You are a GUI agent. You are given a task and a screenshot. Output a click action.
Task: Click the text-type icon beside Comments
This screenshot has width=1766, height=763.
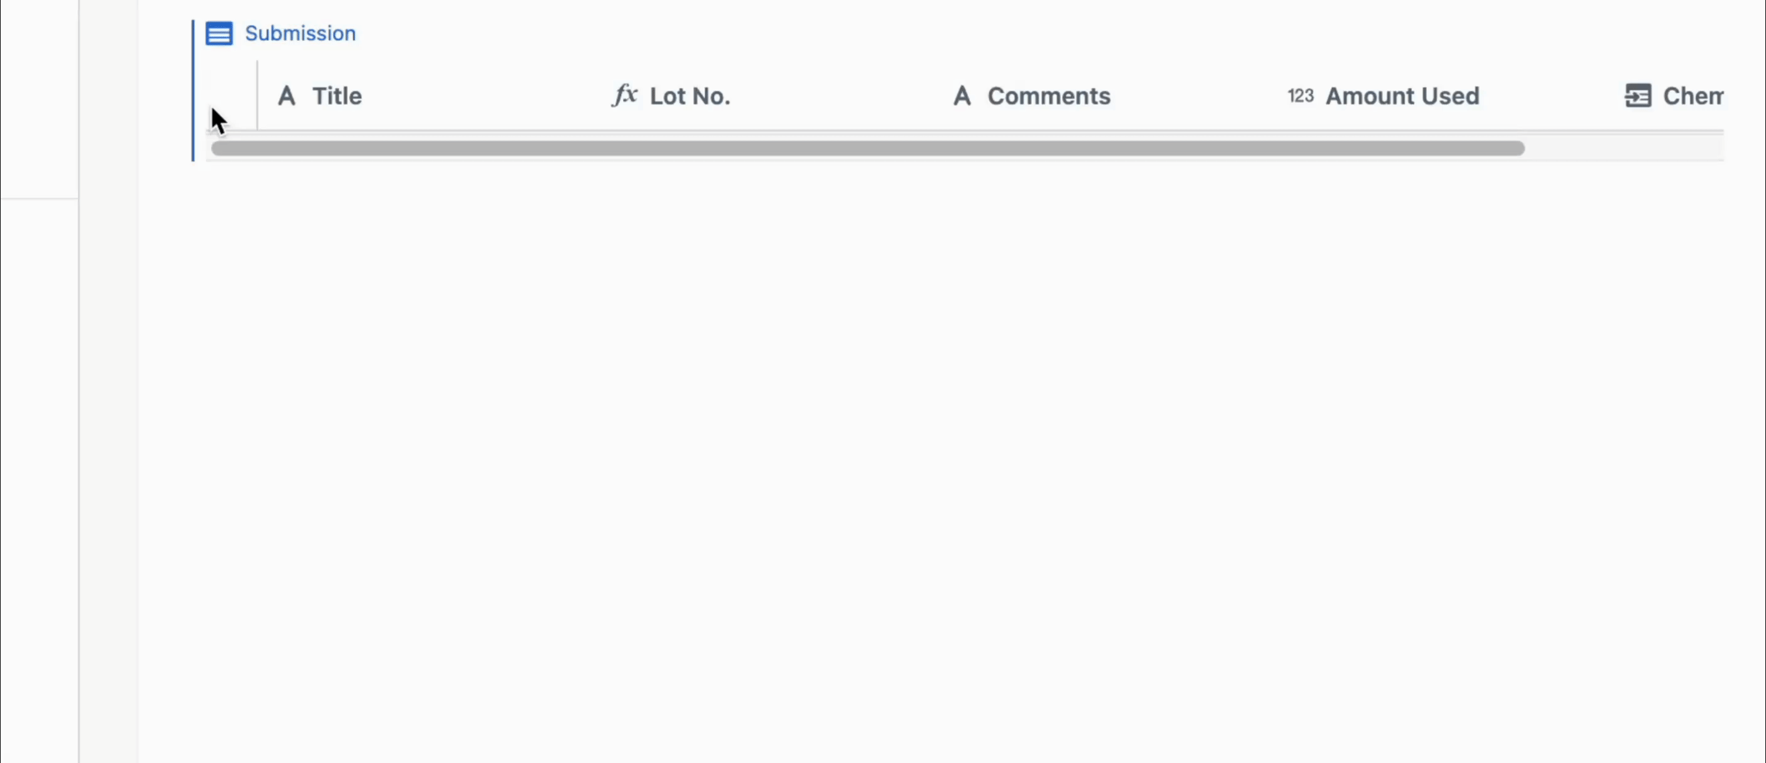click(962, 96)
